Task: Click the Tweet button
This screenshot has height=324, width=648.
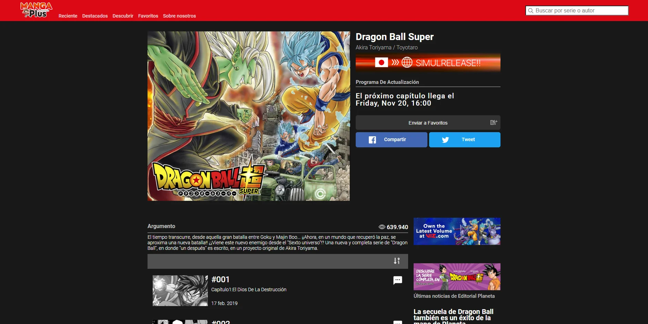Action: tap(465, 140)
